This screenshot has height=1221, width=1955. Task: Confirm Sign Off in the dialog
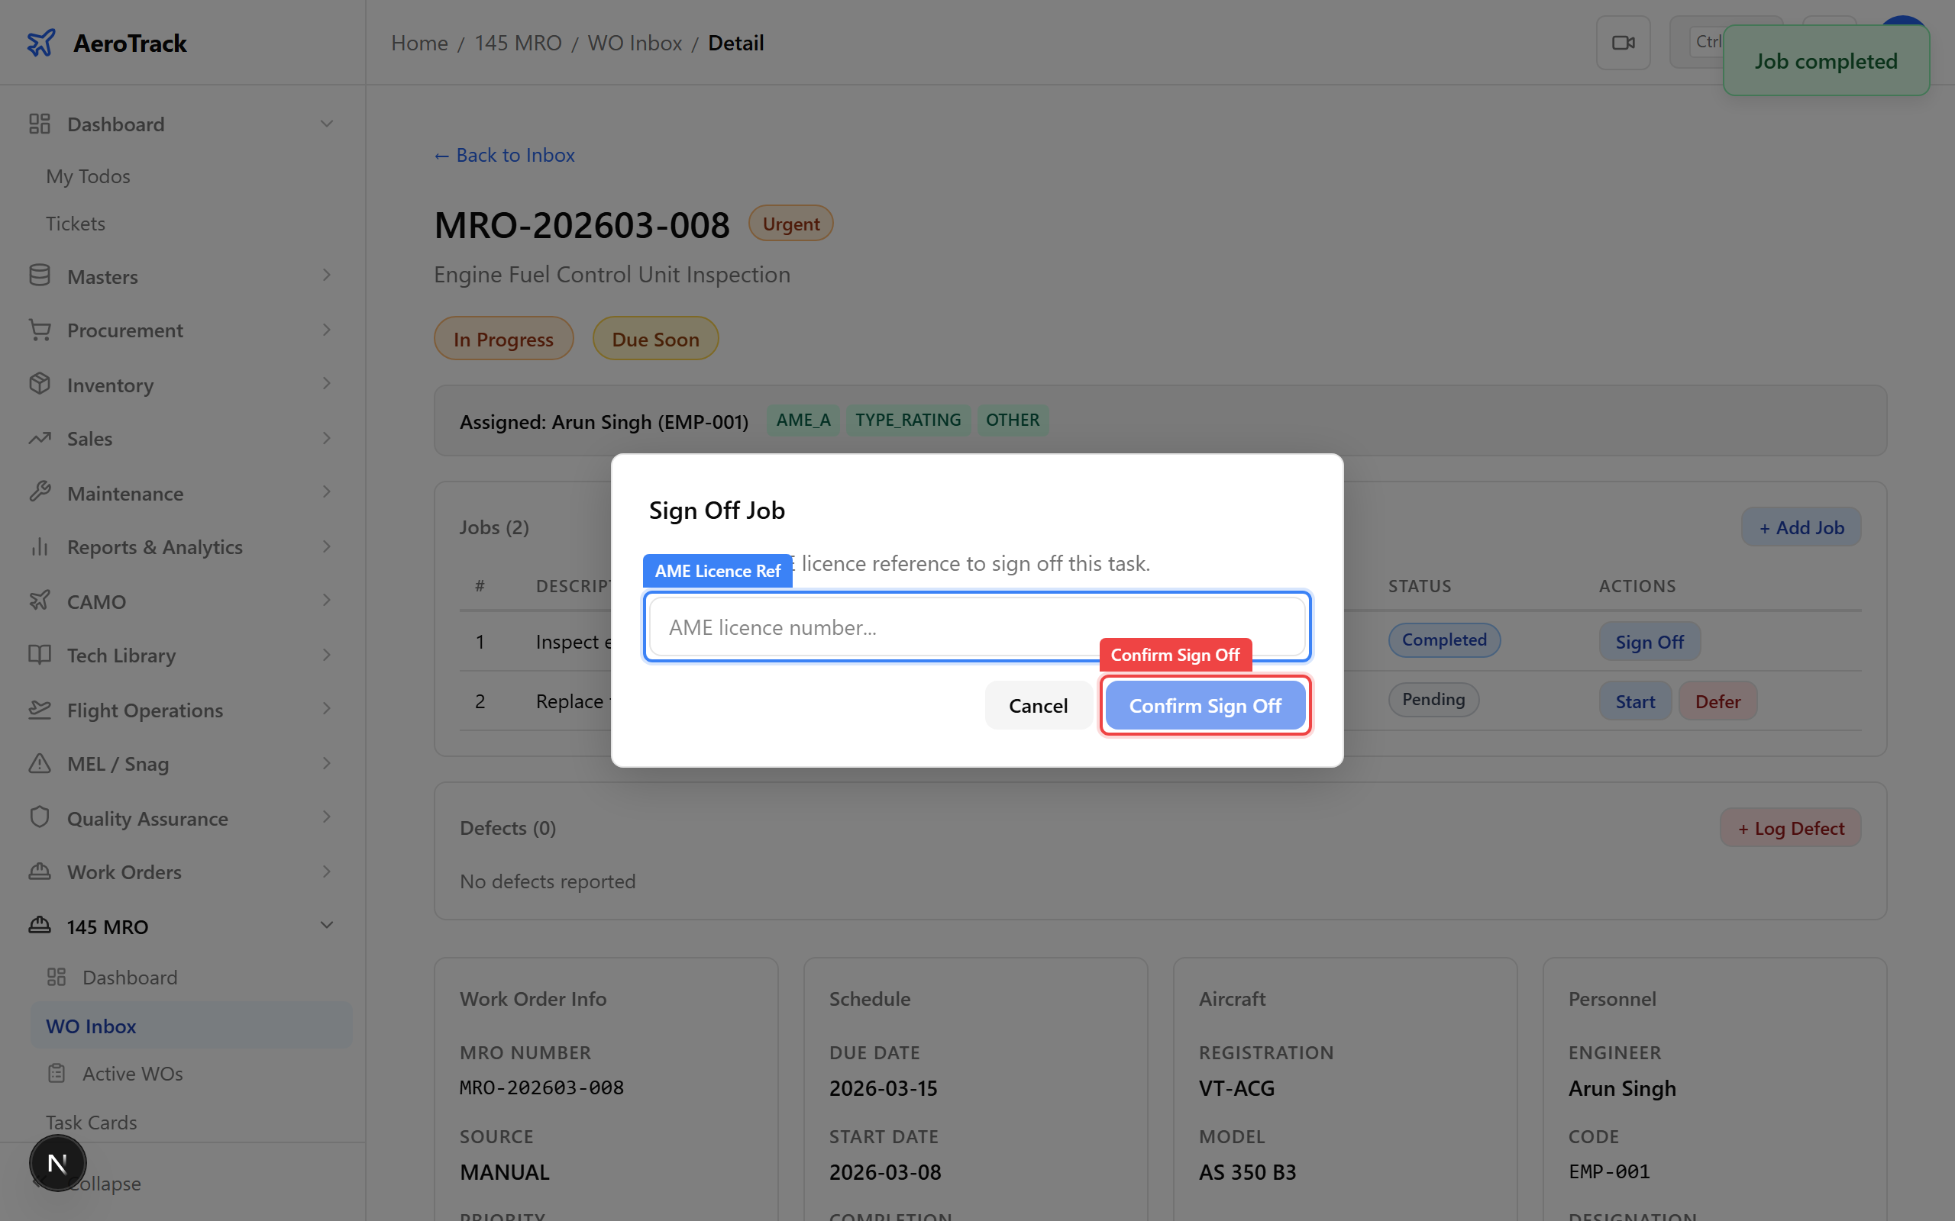tap(1204, 705)
